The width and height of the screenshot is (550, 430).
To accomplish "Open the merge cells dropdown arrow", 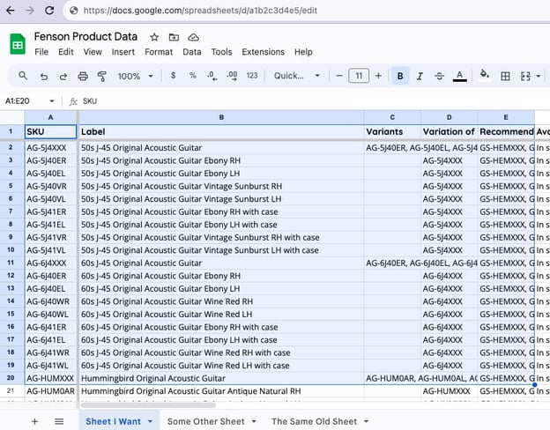I will [538, 76].
